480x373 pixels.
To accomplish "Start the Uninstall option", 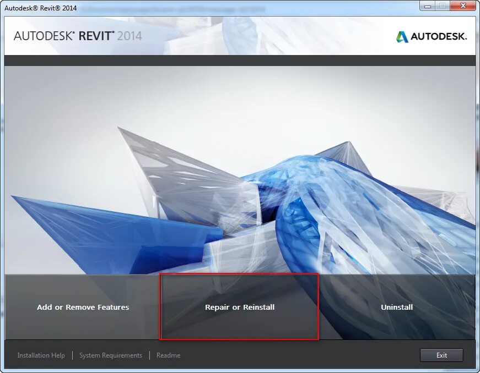I will click(397, 307).
